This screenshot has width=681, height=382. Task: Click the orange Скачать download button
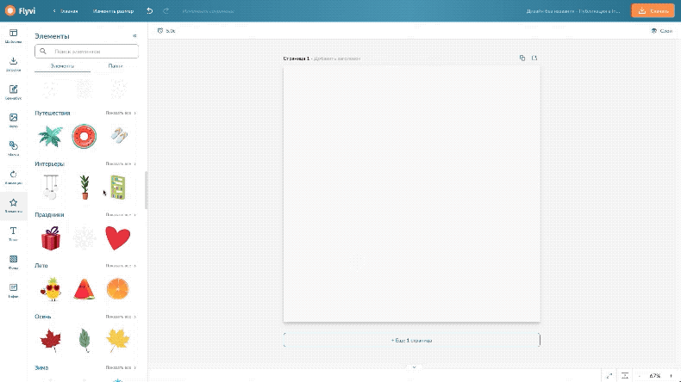click(653, 11)
